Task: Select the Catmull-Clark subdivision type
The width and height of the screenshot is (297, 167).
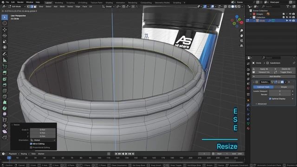Action: (263, 87)
